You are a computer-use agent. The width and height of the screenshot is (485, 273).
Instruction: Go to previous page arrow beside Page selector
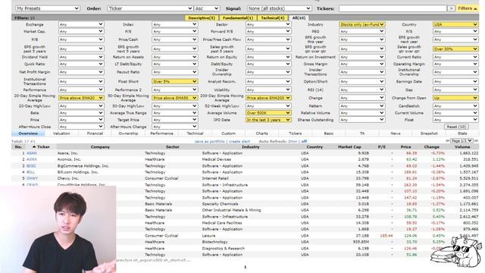[x=447, y=141]
